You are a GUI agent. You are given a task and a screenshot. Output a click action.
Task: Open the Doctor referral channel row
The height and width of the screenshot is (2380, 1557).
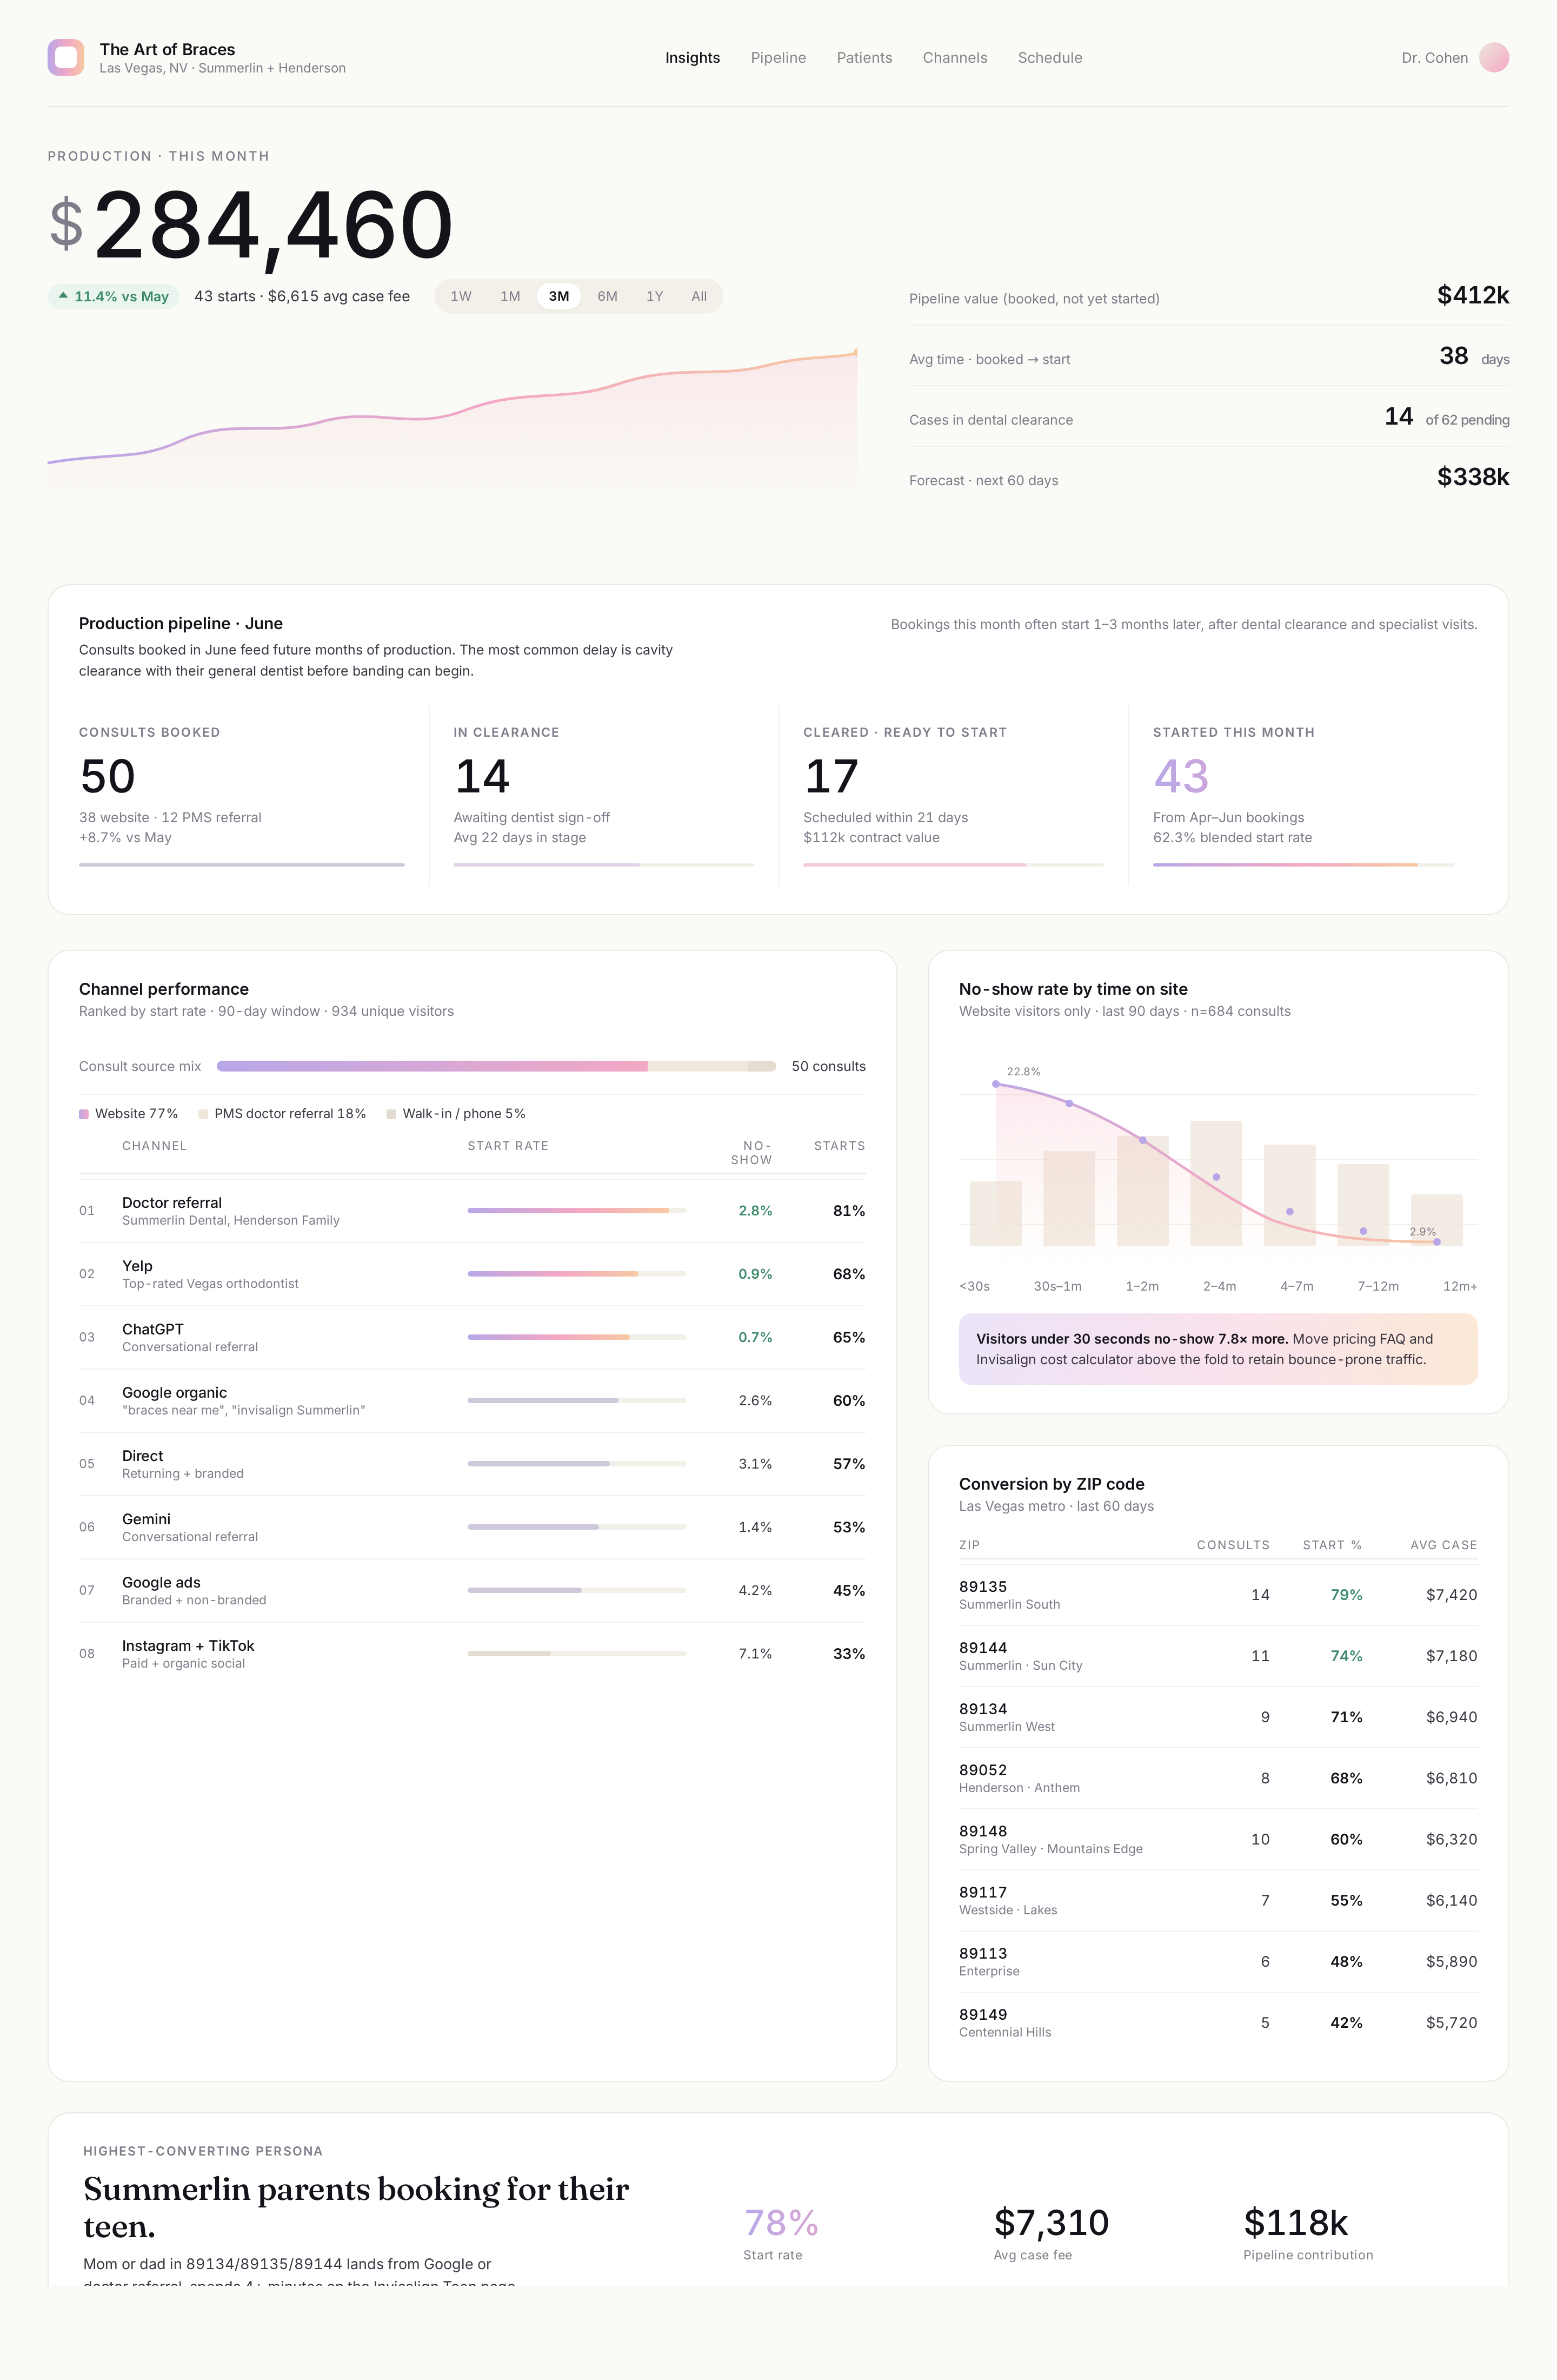click(x=472, y=1211)
